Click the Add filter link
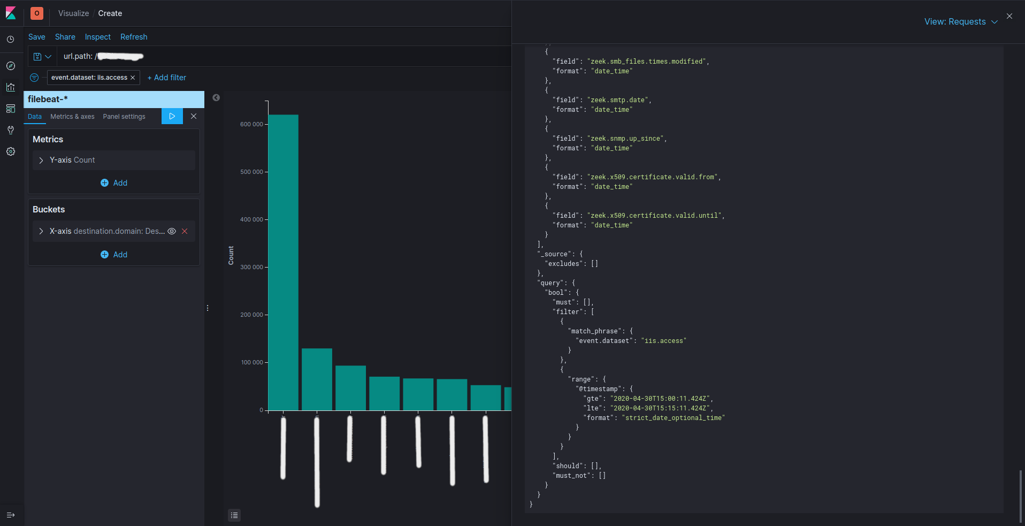This screenshot has width=1025, height=526. [167, 78]
